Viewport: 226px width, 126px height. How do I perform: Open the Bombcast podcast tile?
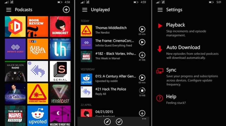pos(60,26)
